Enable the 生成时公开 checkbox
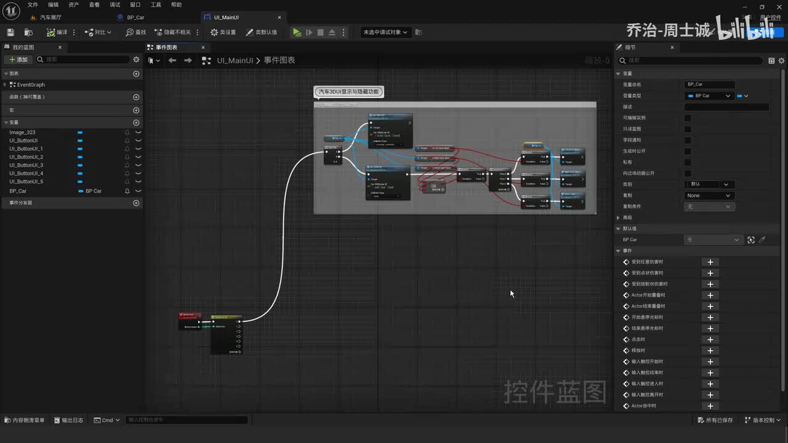The height and width of the screenshot is (443, 788). pos(688,151)
